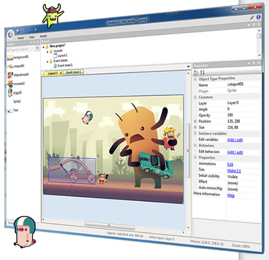Viewport: 269px width, 260px height.
Task: Open the round Construct 2 application menu button
Action: coord(10,34)
